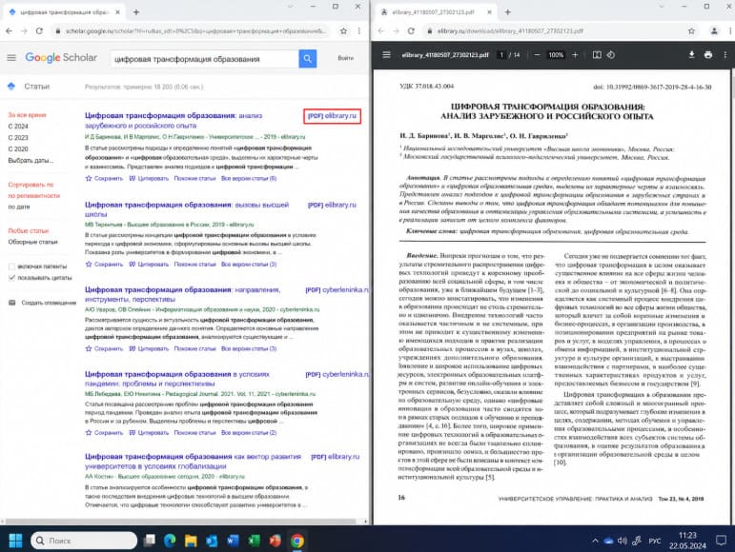Go back in the Google Scholar window
The image size is (735, 552).
point(9,30)
